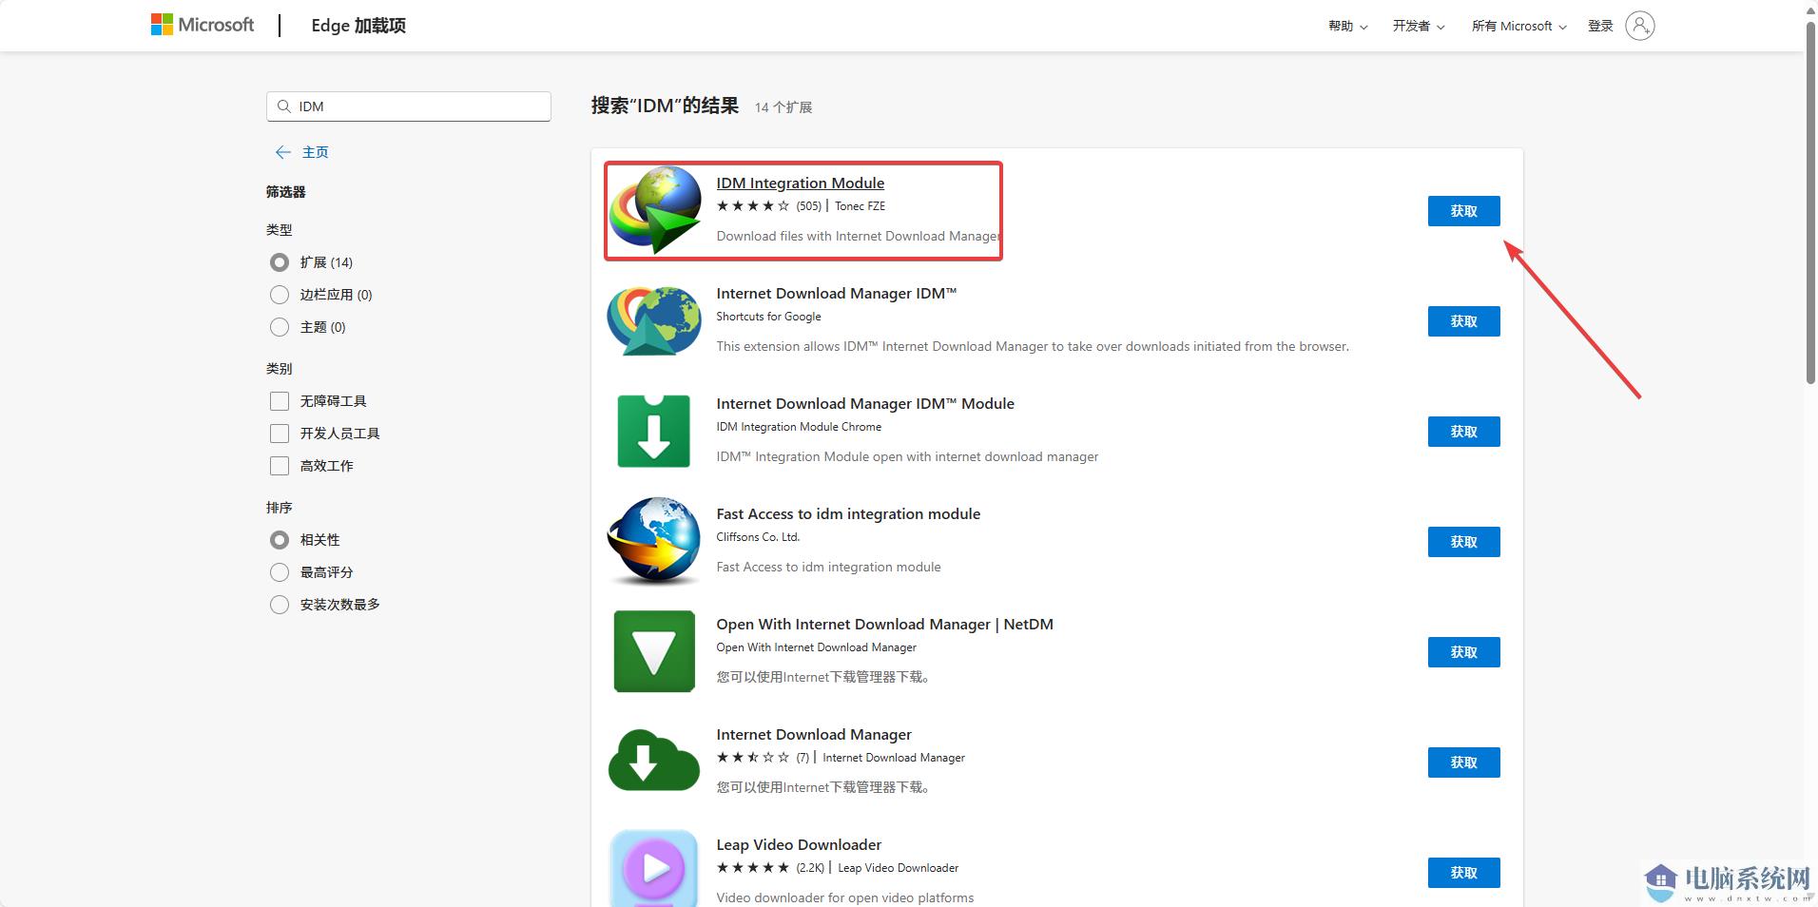Sort results by 安装次数最多

point(280,605)
